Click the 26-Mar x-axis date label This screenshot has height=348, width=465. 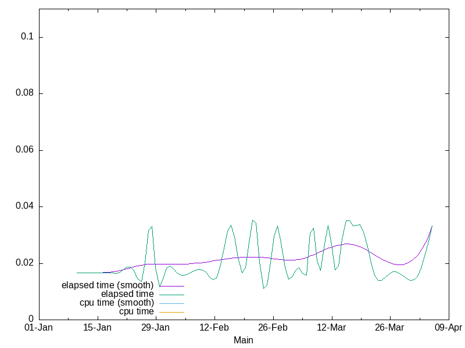(x=389, y=328)
